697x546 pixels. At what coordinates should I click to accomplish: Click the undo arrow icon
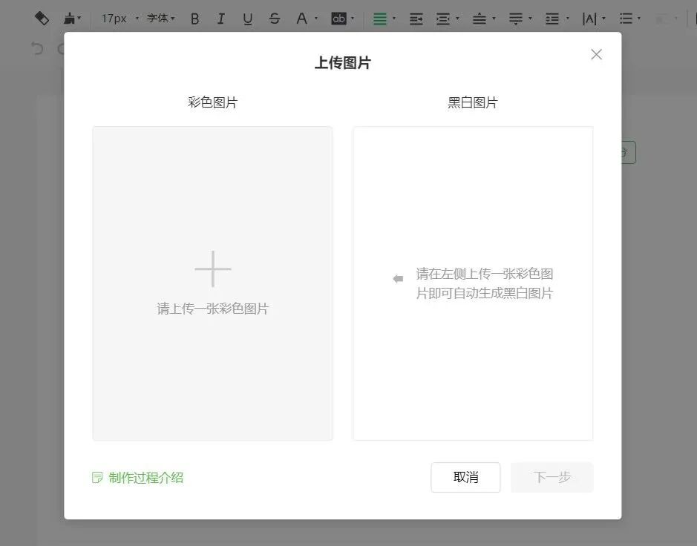click(x=37, y=48)
